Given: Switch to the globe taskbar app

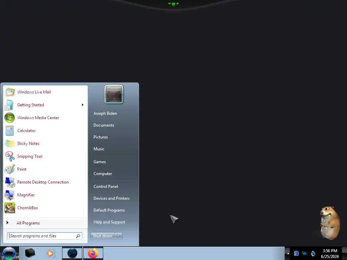Looking at the screenshot, I should point(72,253).
